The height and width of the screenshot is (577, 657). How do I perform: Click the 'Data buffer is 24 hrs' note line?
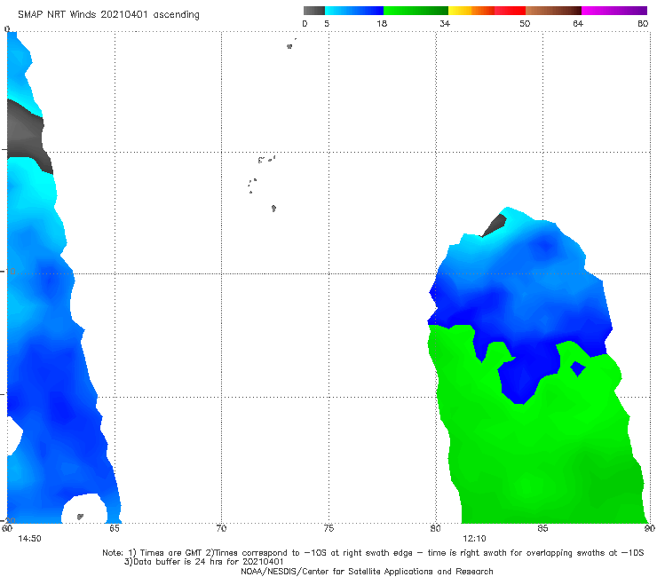[204, 562]
